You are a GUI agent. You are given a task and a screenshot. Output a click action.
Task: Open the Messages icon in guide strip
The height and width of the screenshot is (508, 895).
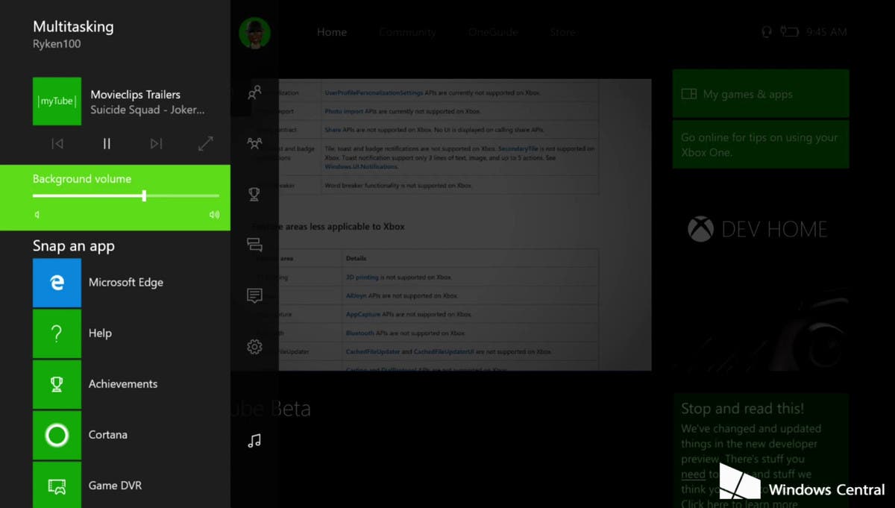(x=254, y=245)
